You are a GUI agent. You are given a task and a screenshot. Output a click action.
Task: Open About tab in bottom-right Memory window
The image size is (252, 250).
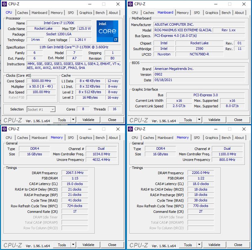click(x=239, y=138)
